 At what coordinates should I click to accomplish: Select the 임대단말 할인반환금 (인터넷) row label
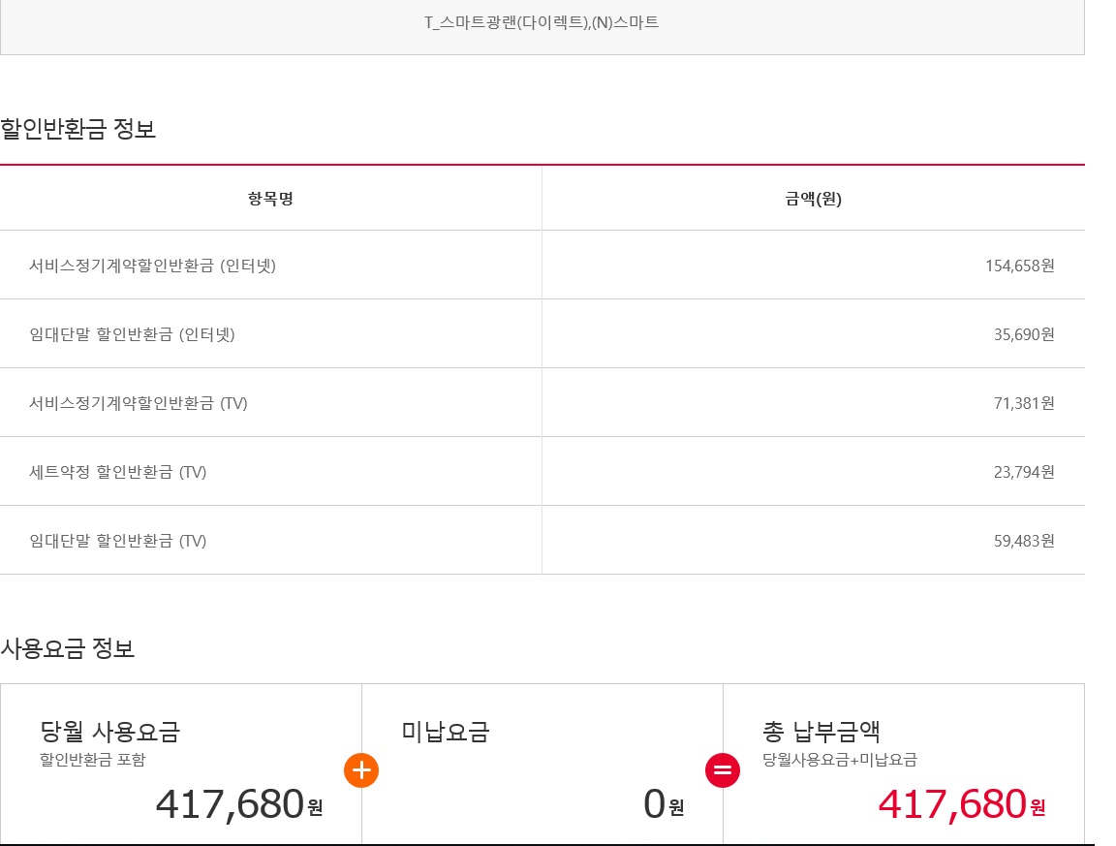pos(133,334)
